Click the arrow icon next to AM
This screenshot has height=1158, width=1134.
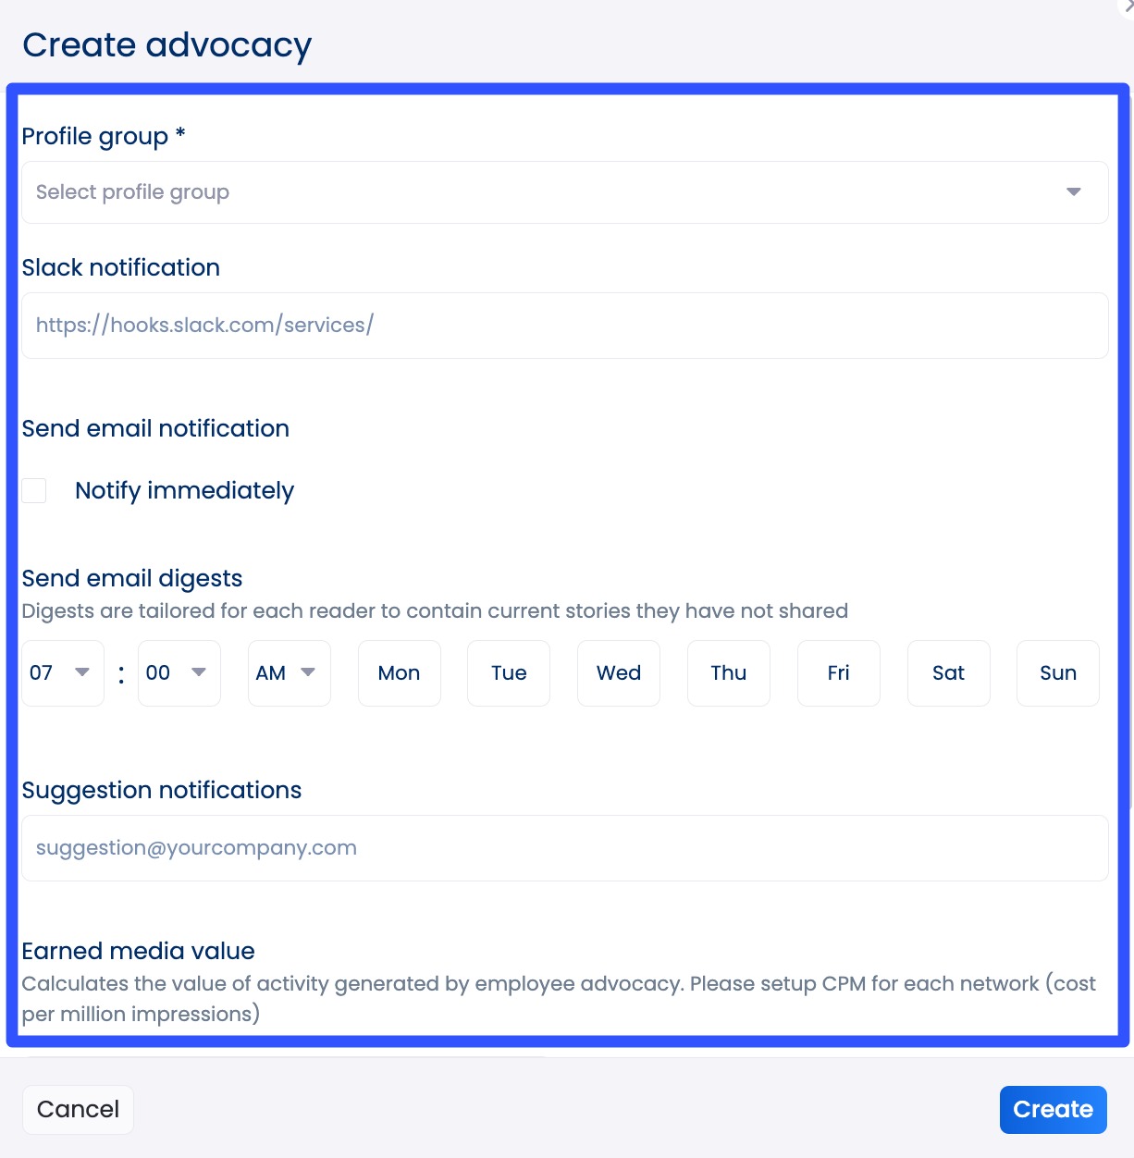coord(308,674)
